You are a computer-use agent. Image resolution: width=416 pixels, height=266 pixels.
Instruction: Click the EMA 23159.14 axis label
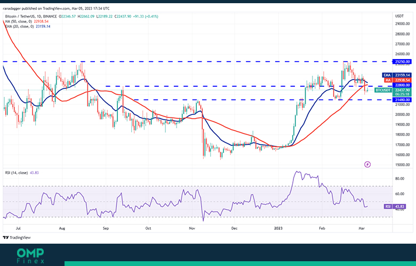tap(397, 75)
